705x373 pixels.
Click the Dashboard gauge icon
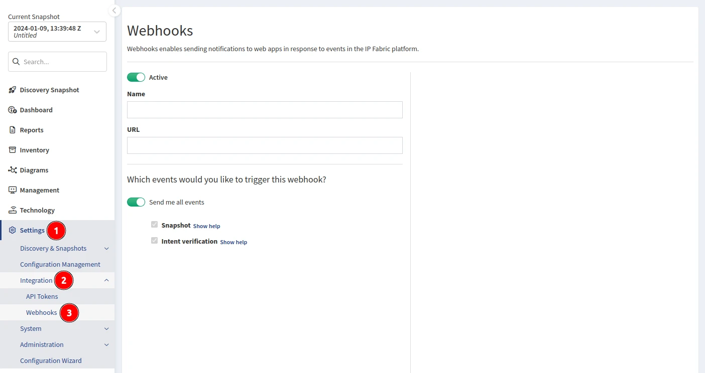point(13,110)
